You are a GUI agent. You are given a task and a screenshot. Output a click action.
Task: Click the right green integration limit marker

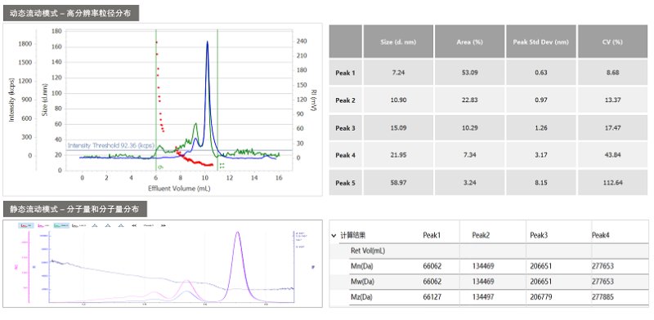pos(217,100)
